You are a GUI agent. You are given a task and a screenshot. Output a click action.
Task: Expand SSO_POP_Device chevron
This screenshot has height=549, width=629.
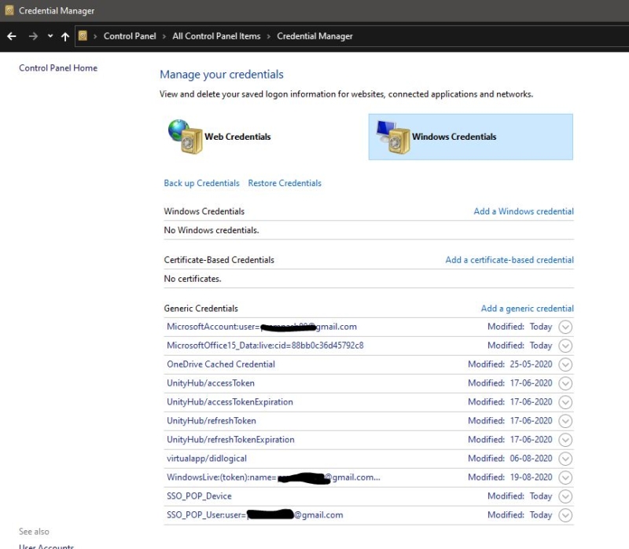(565, 496)
